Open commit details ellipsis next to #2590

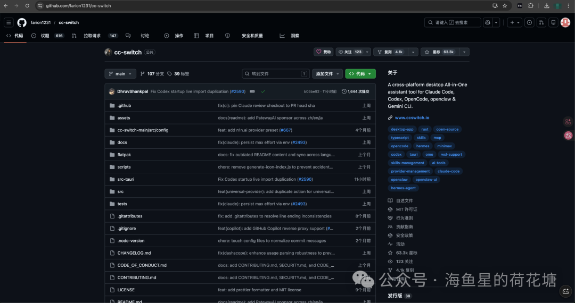click(x=252, y=91)
